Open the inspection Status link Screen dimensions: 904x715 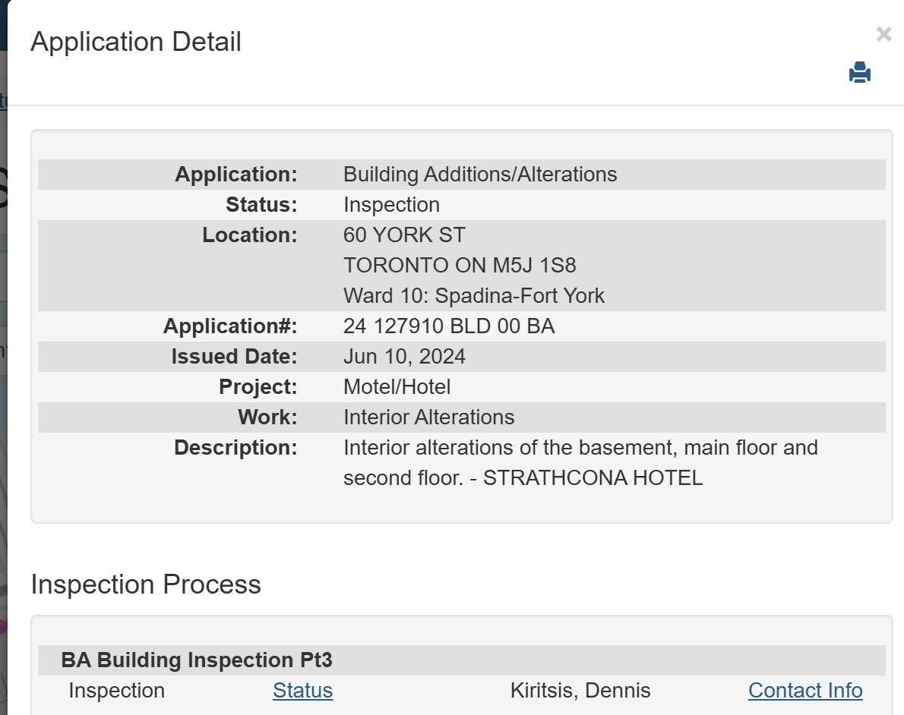(302, 691)
